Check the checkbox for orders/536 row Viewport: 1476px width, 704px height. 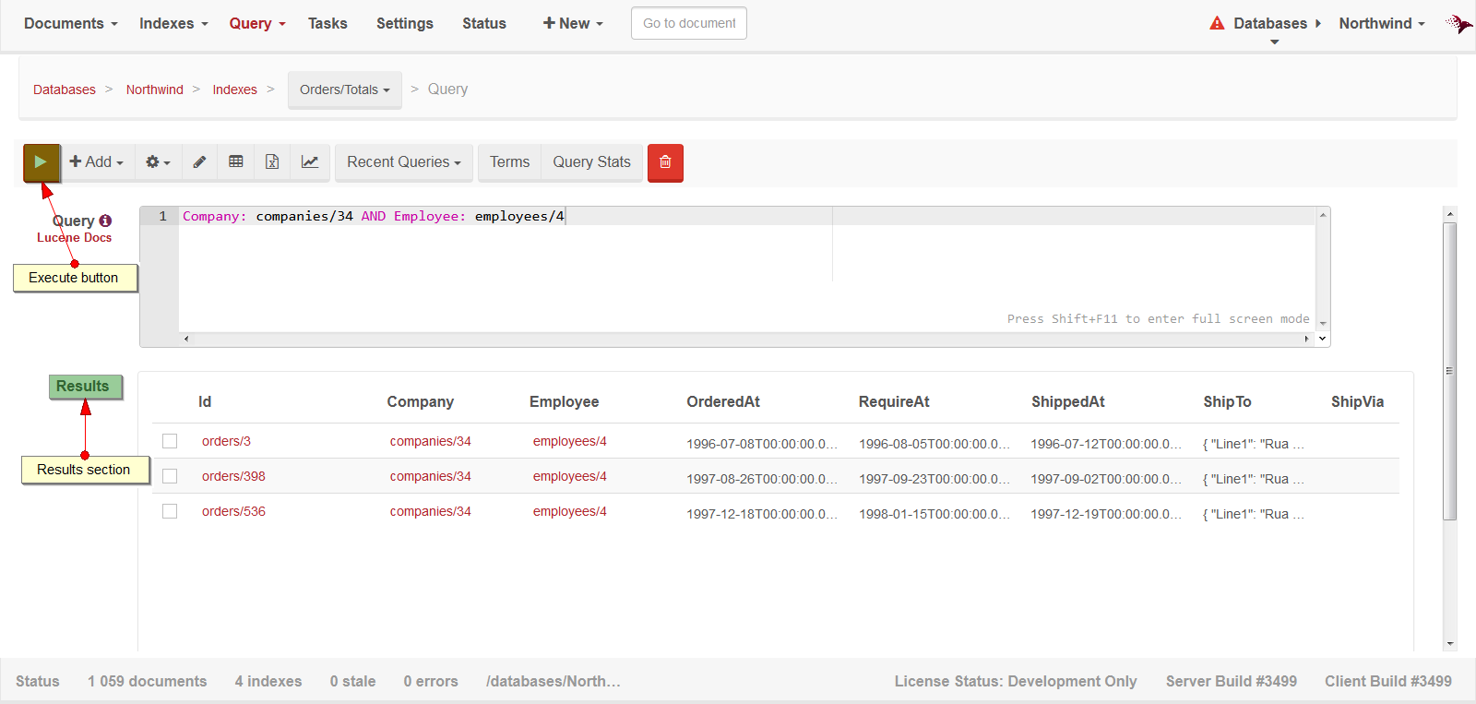point(170,511)
